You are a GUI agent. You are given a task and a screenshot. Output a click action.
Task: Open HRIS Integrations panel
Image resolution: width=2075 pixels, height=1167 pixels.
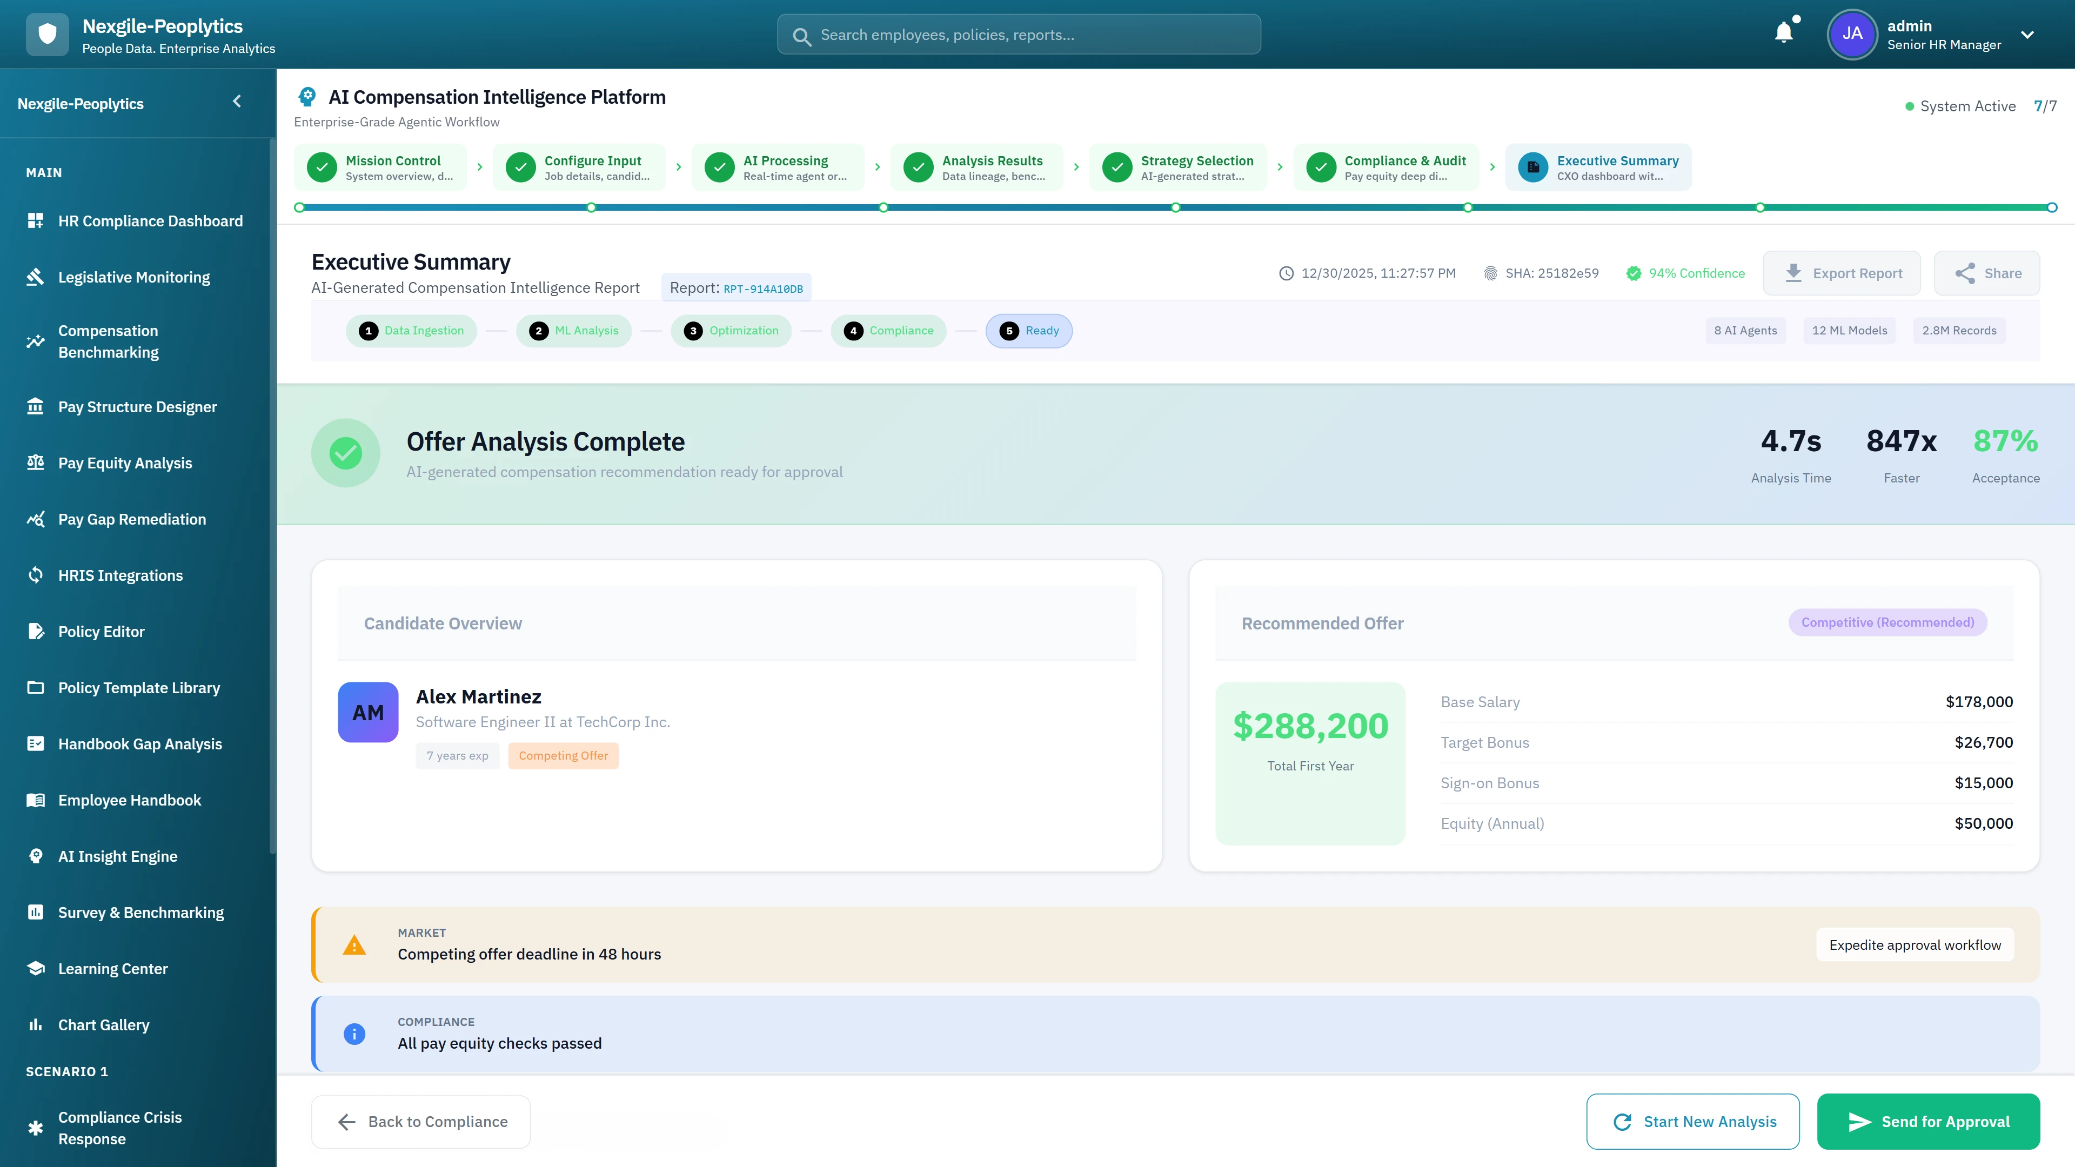[x=120, y=575]
